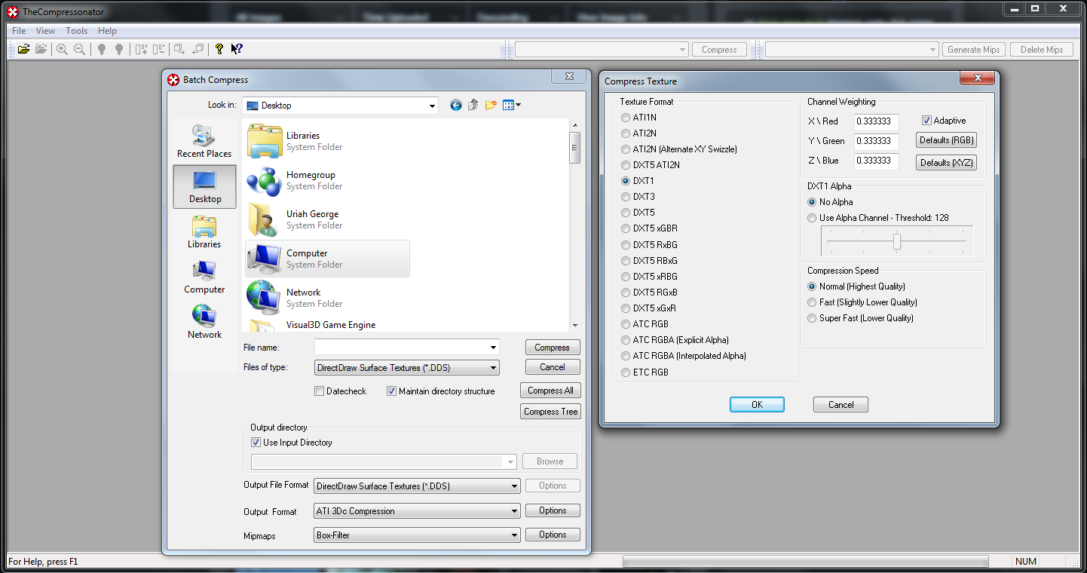Viewport: 1087px width, 573px height.
Task: Click the Compress All button
Action: point(550,391)
